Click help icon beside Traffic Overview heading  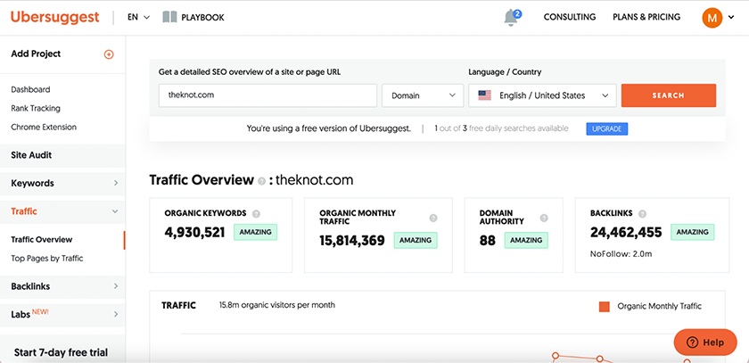tap(261, 181)
